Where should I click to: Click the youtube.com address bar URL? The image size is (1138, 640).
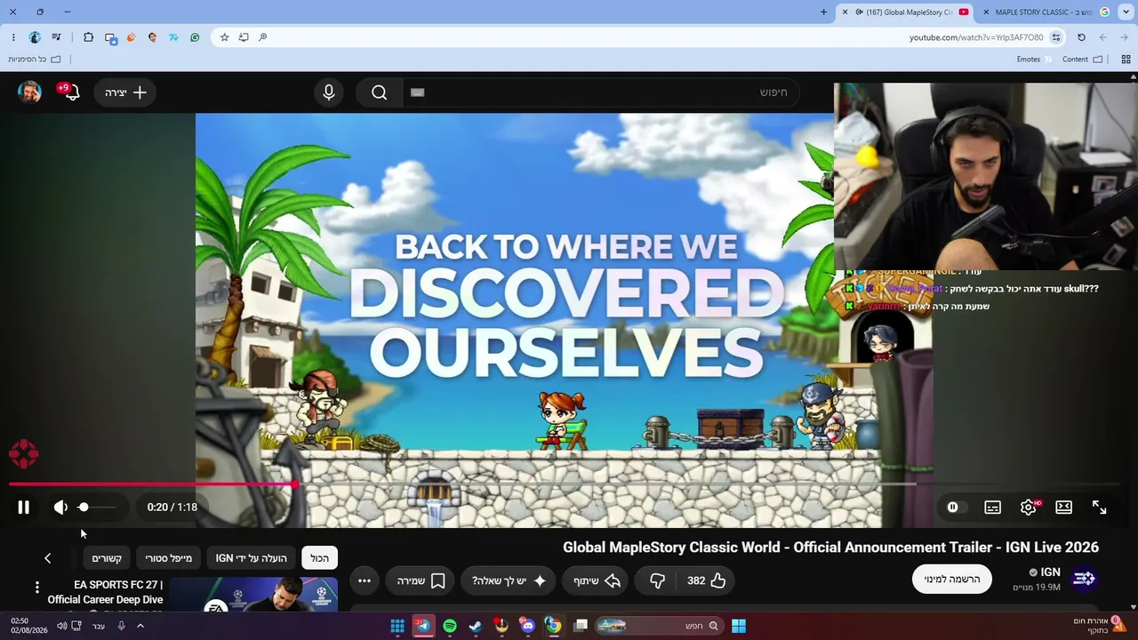click(x=976, y=37)
